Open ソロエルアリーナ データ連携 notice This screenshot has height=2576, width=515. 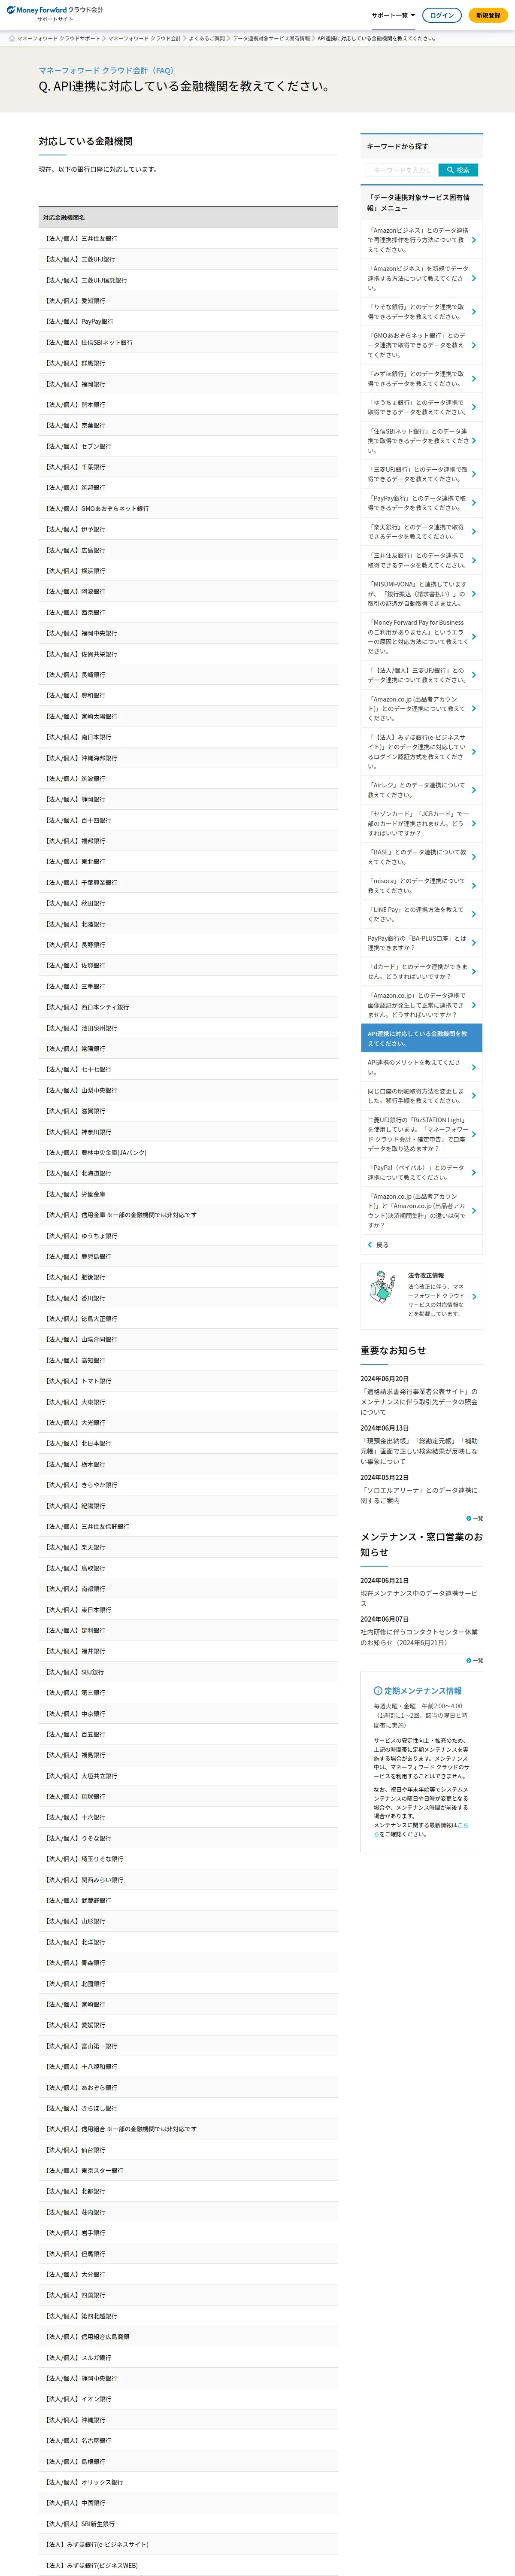[419, 1495]
